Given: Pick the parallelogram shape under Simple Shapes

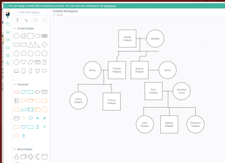Looking at the screenshot, I should pos(30,62).
